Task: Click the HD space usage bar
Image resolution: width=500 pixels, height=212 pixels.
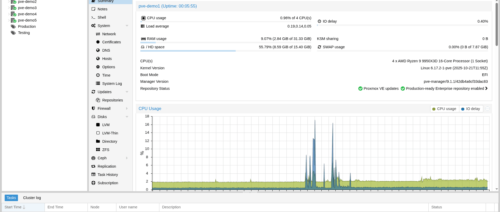Action: 226,51
